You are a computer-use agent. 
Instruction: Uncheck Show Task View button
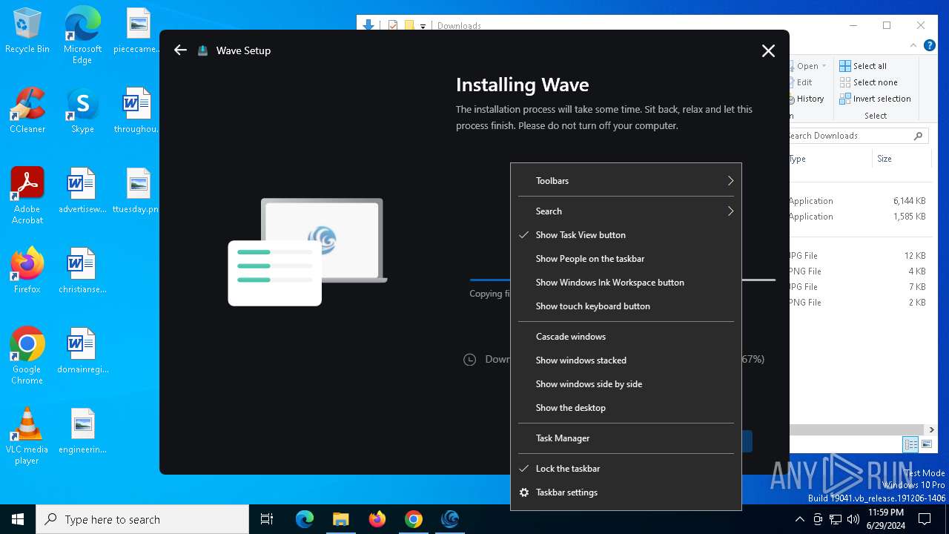point(626,235)
